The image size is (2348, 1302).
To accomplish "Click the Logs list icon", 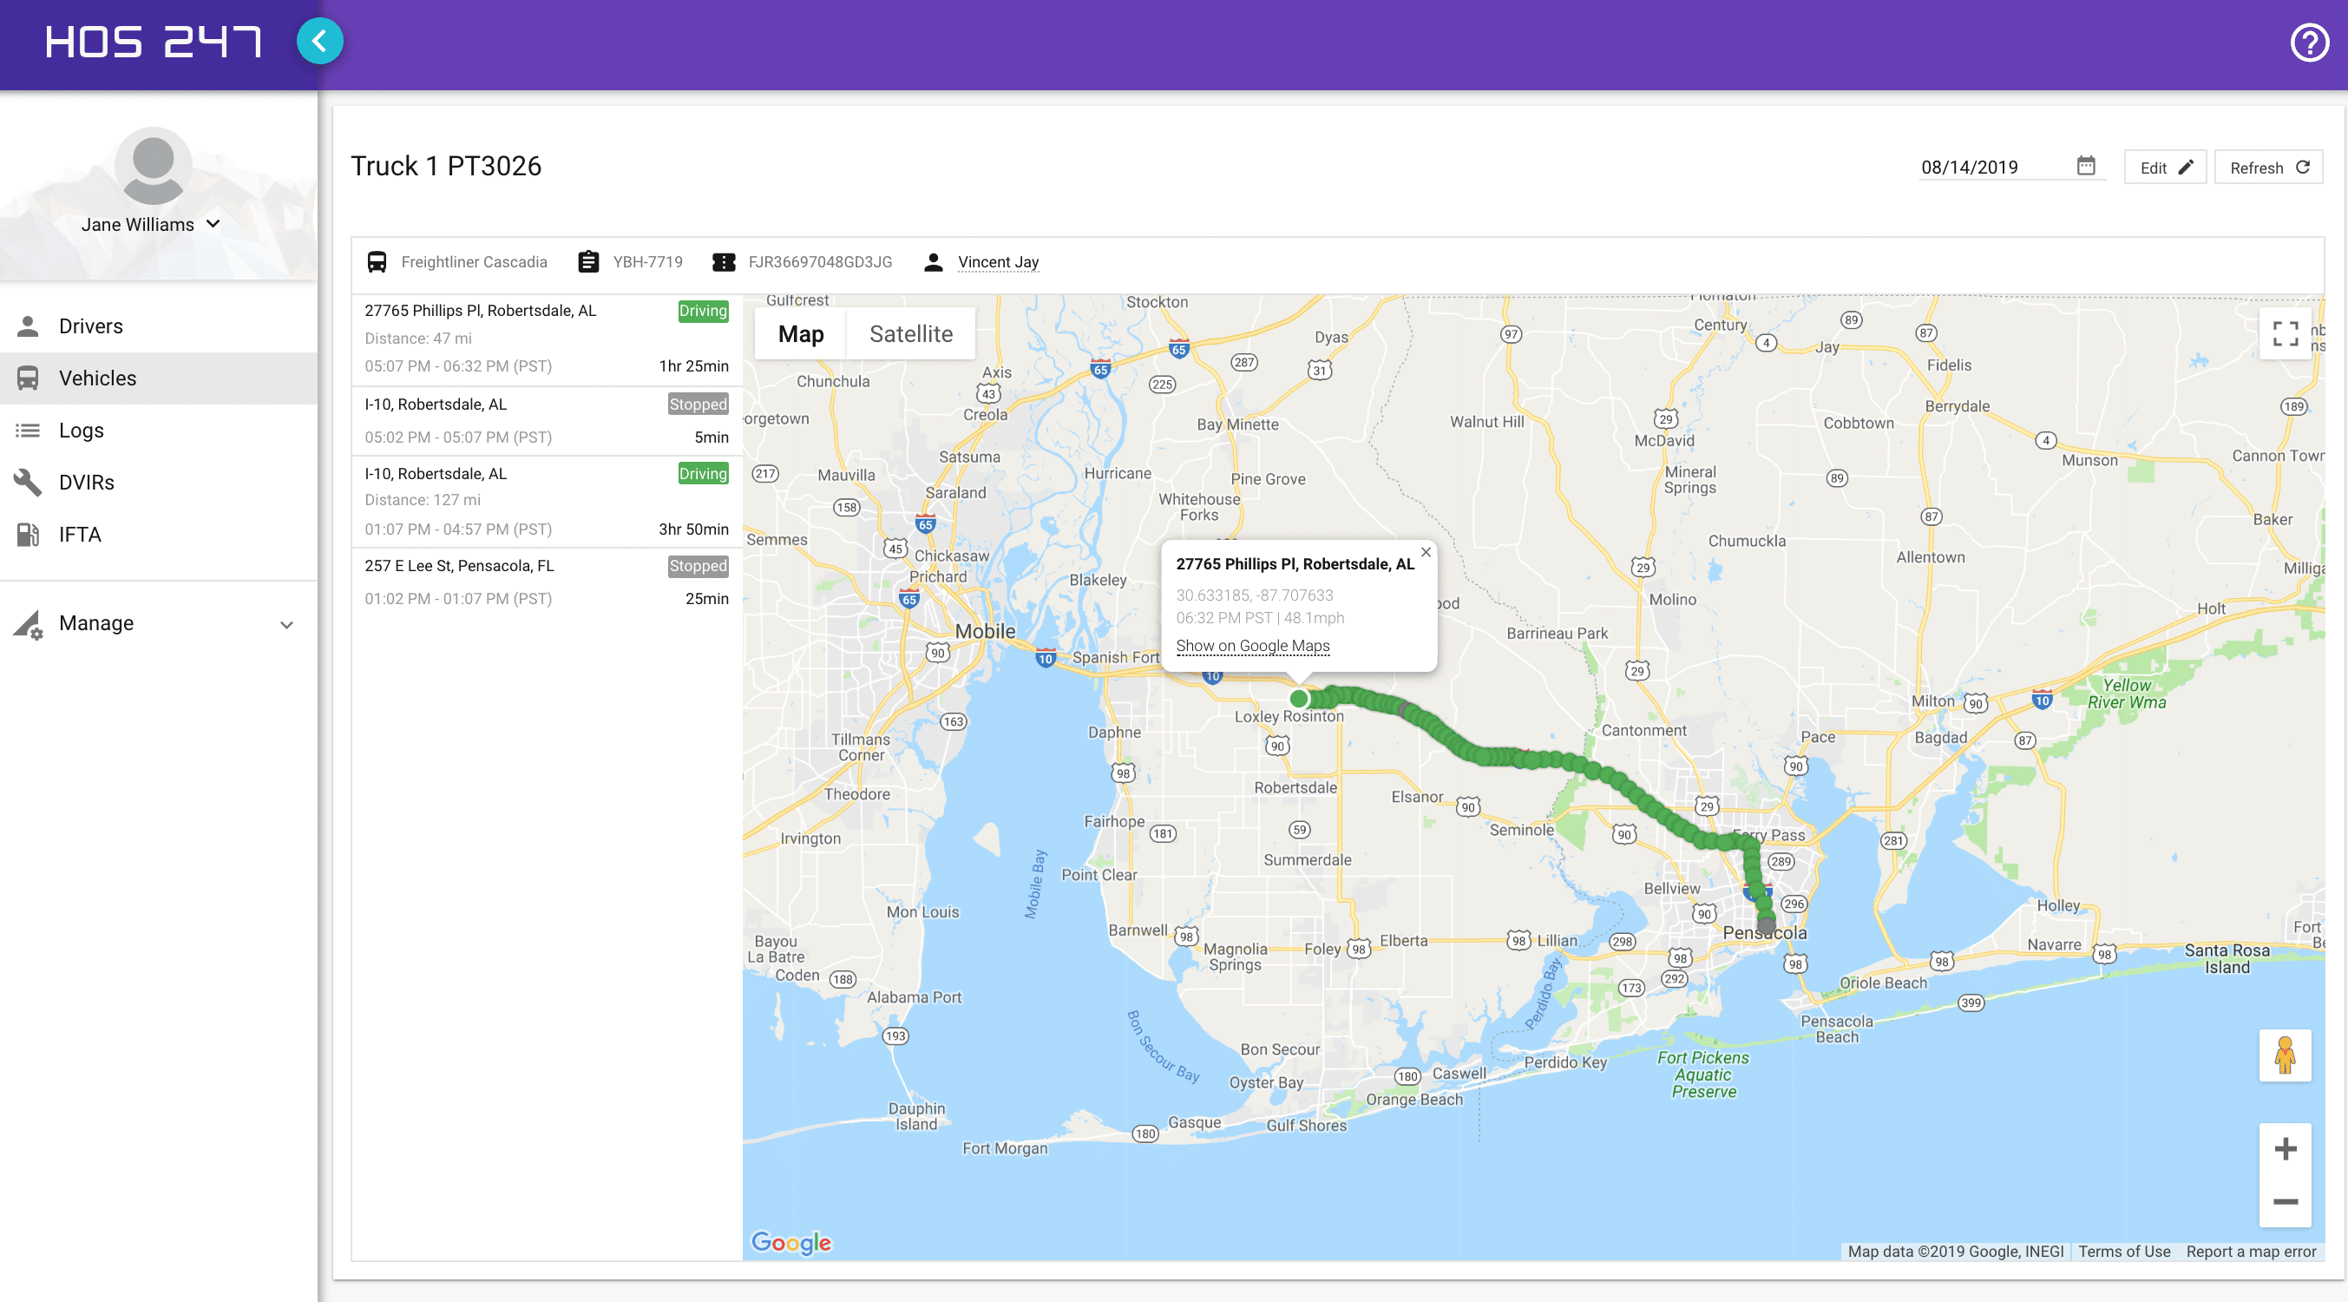I will [29, 430].
